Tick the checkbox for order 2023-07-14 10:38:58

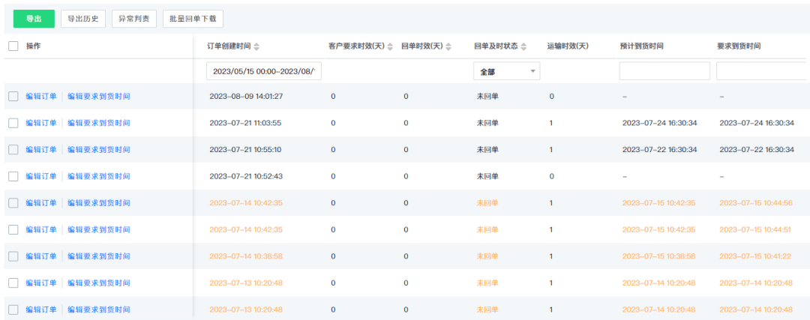coord(13,256)
